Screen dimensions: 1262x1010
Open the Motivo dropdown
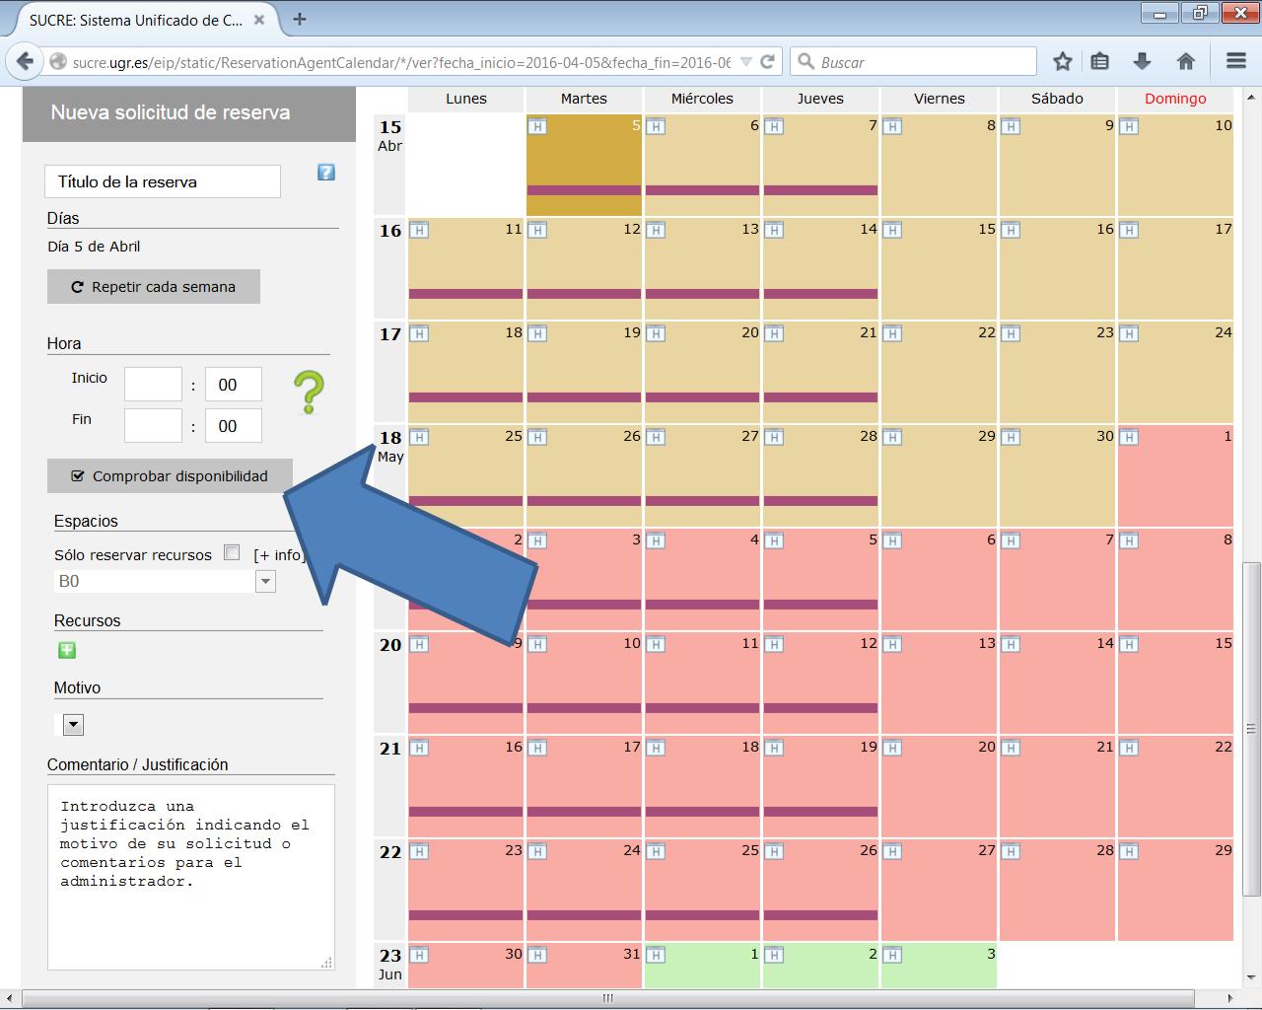pyautogui.click(x=73, y=725)
